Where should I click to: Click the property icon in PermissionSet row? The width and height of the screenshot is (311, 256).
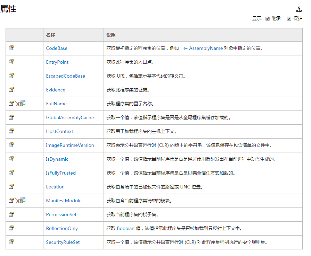[11, 214]
